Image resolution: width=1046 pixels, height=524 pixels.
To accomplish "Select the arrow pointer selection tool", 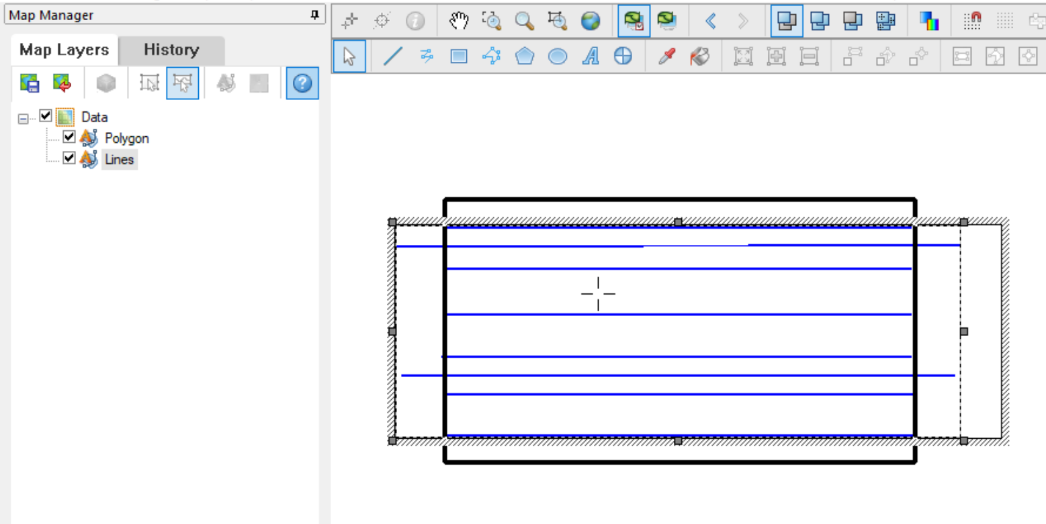I will tap(349, 57).
